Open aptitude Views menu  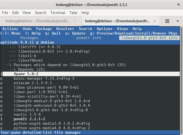122,29
